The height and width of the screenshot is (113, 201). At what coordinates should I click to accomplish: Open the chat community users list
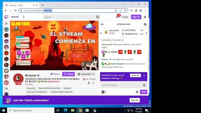pos(145,24)
